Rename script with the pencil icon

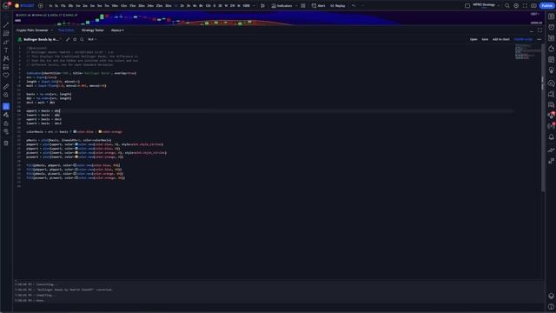click(68, 39)
